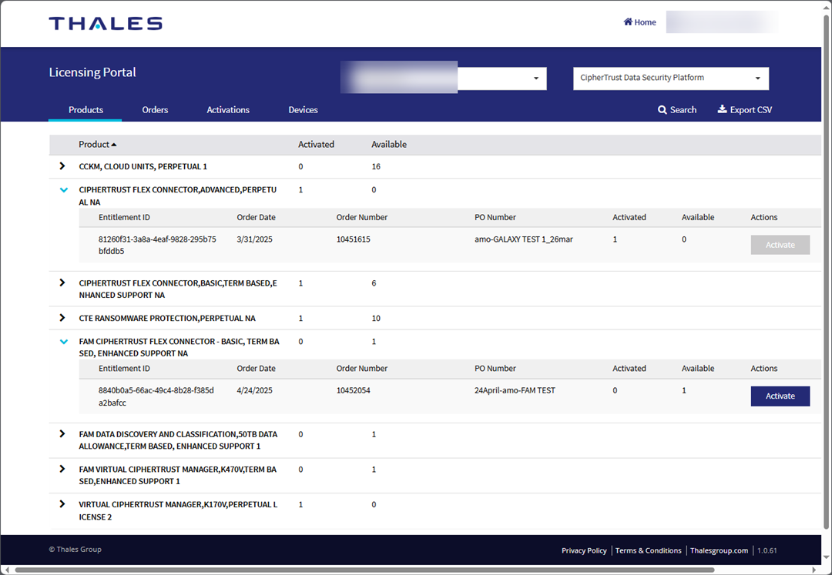The width and height of the screenshot is (832, 575).
Task: Expand the FAM DATA DISCOVERY AND CLASSIFICATION row
Action: pyautogui.click(x=62, y=433)
